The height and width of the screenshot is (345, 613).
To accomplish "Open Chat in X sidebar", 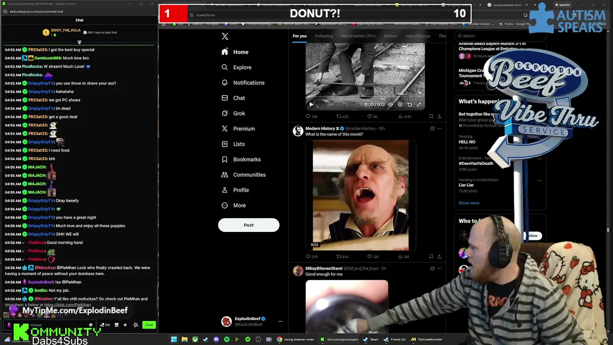I will coord(233,98).
